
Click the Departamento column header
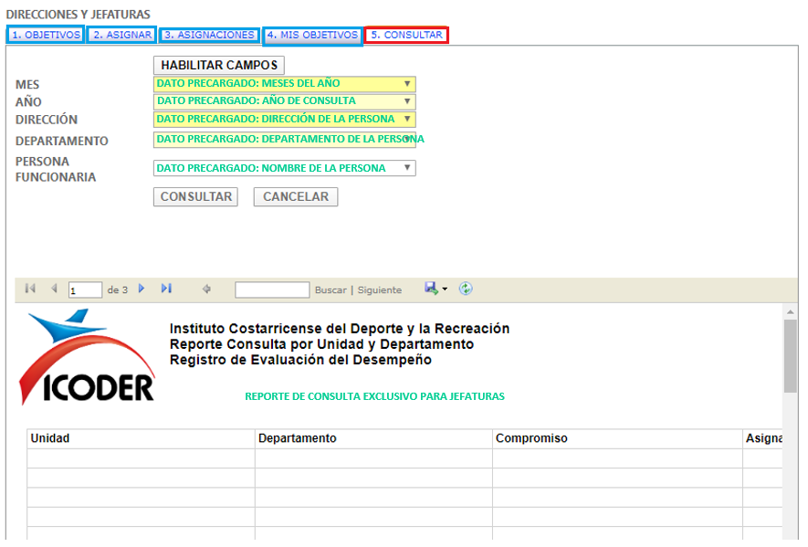(x=373, y=438)
